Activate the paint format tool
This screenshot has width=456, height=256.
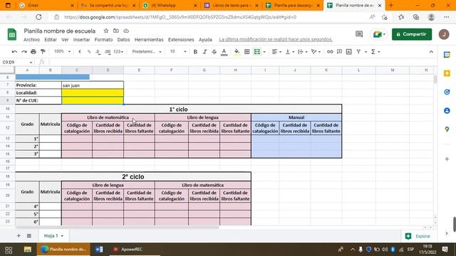[43, 52]
